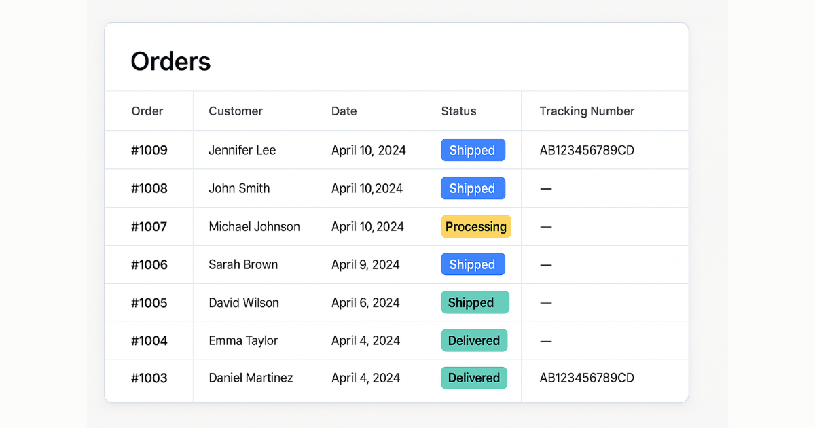This screenshot has height=428, width=815.
Task: Click the date for Emma Taylor's order
Action: 365,340
